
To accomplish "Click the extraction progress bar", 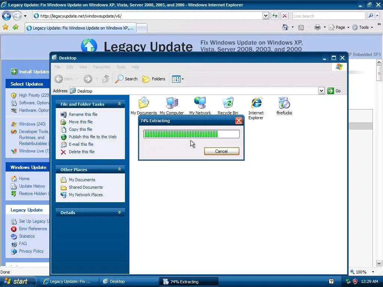I will (x=191, y=134).
